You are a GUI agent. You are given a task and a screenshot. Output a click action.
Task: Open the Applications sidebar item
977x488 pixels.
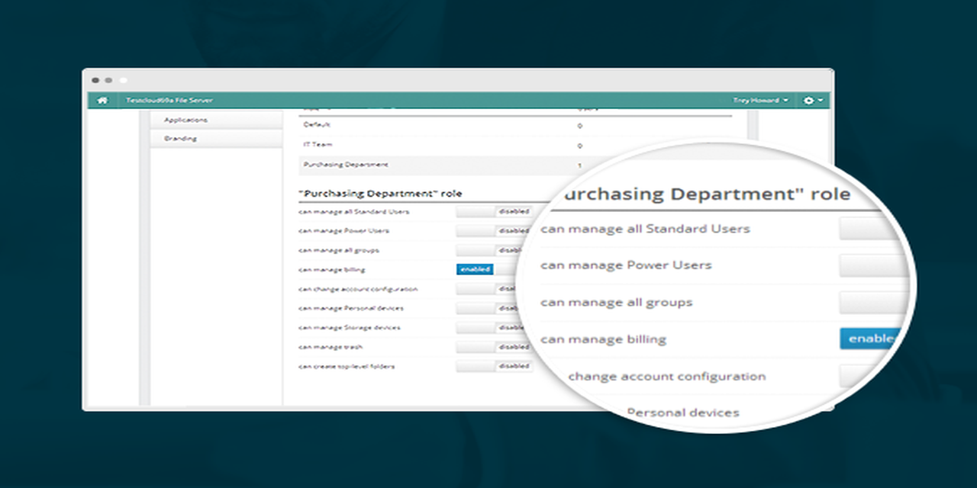click(185, 120)
